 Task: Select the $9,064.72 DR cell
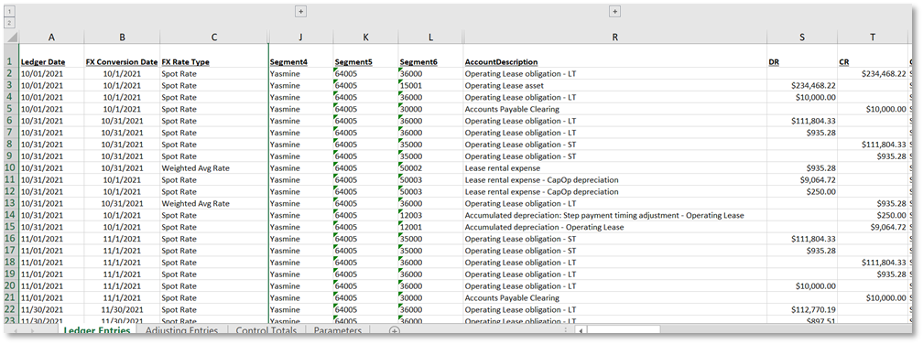802,180
